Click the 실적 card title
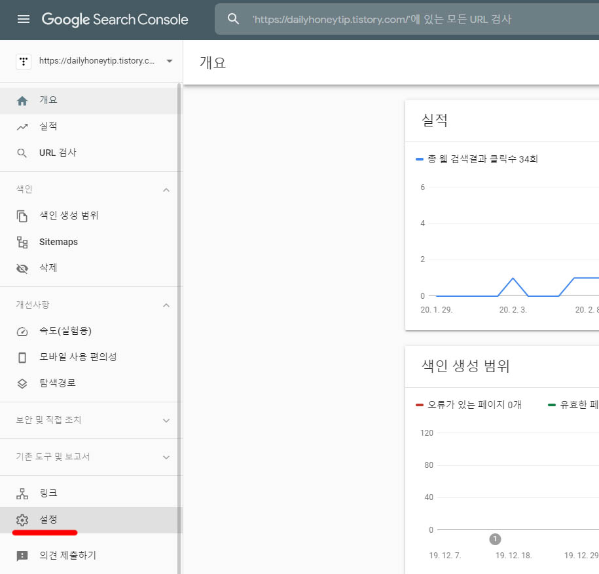Image resolution: width=599 pixels, height=574 pixels. pyautogui.click(x=434, y=120)
